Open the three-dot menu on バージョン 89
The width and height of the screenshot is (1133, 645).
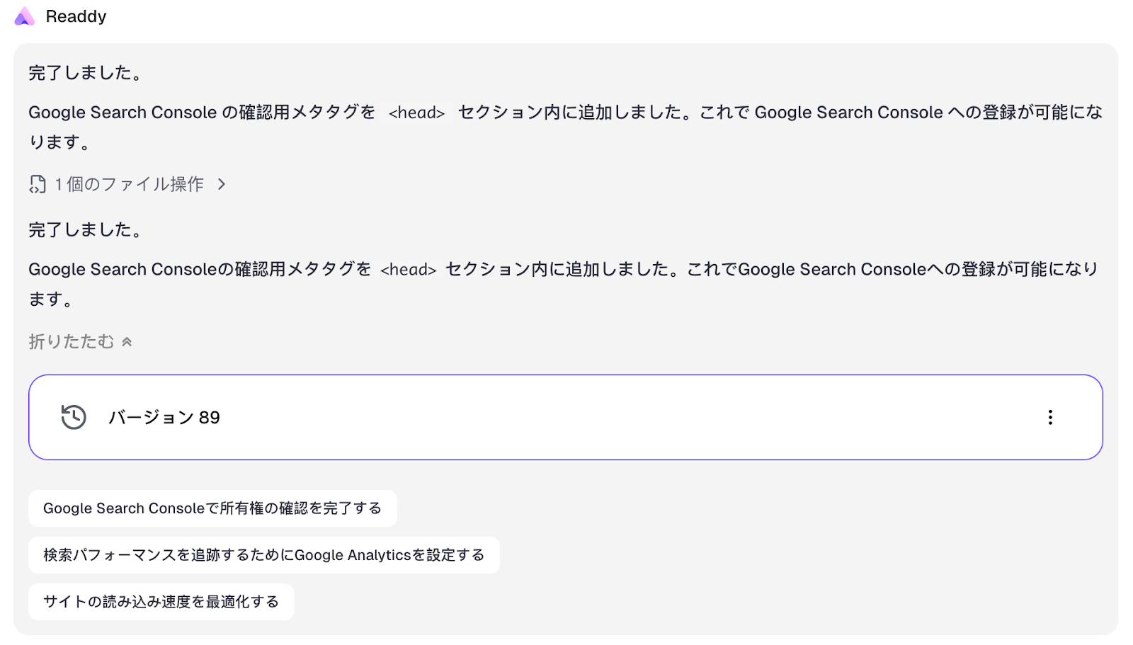pyautogui.click(x=1051, y=417)
